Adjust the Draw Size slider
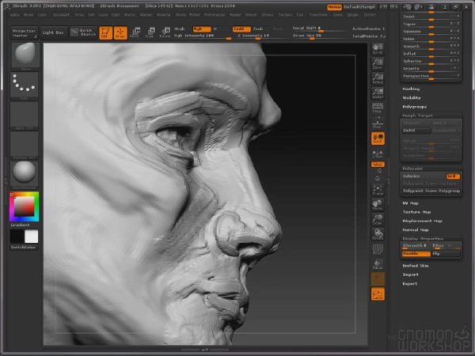Image resolution: width=475 pixels, height=356 pixels. [x=318, y=36]
